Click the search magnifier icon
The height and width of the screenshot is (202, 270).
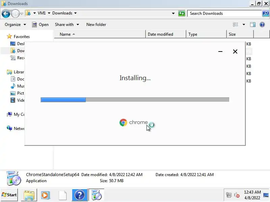(x=266, y=13)
